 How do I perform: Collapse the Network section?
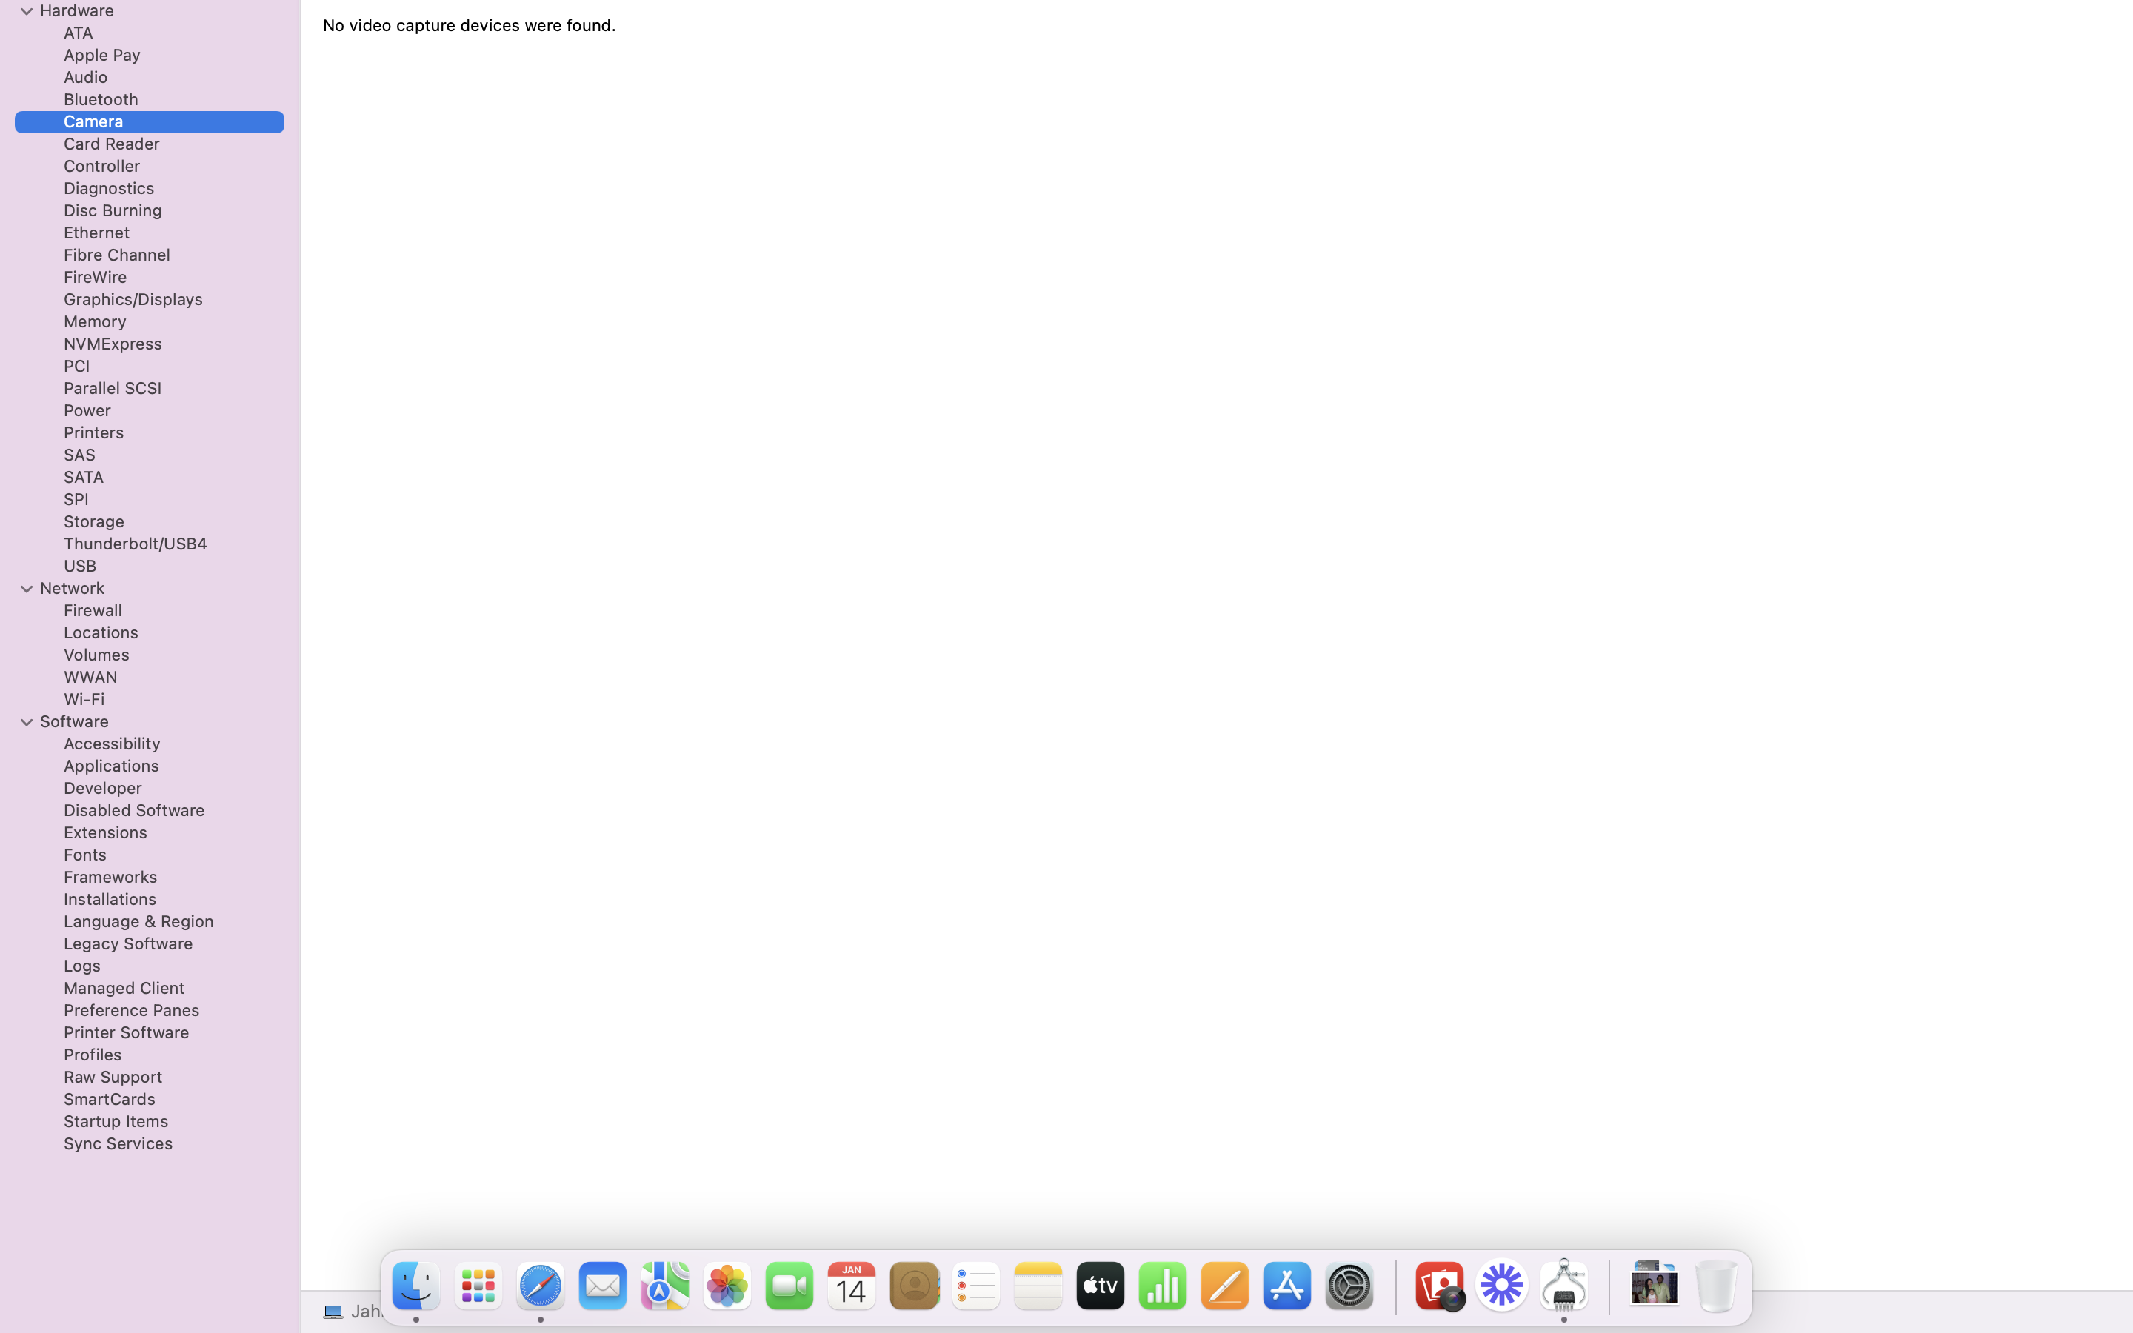27,589
